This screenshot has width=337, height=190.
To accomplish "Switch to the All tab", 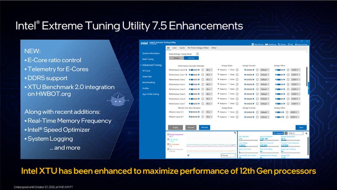I will coord(168,48).
